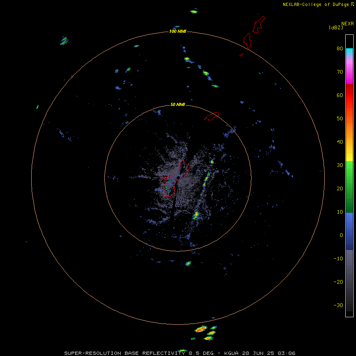Screen dimensions: 356x356
Task: Click the -10 value on the color scale
Action: point(338,259)
